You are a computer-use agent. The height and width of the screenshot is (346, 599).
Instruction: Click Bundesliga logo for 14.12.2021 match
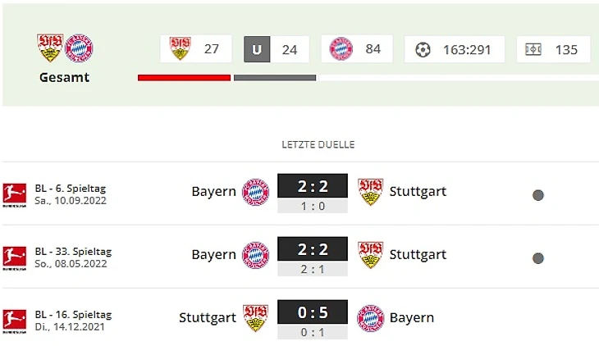[15, 321]
